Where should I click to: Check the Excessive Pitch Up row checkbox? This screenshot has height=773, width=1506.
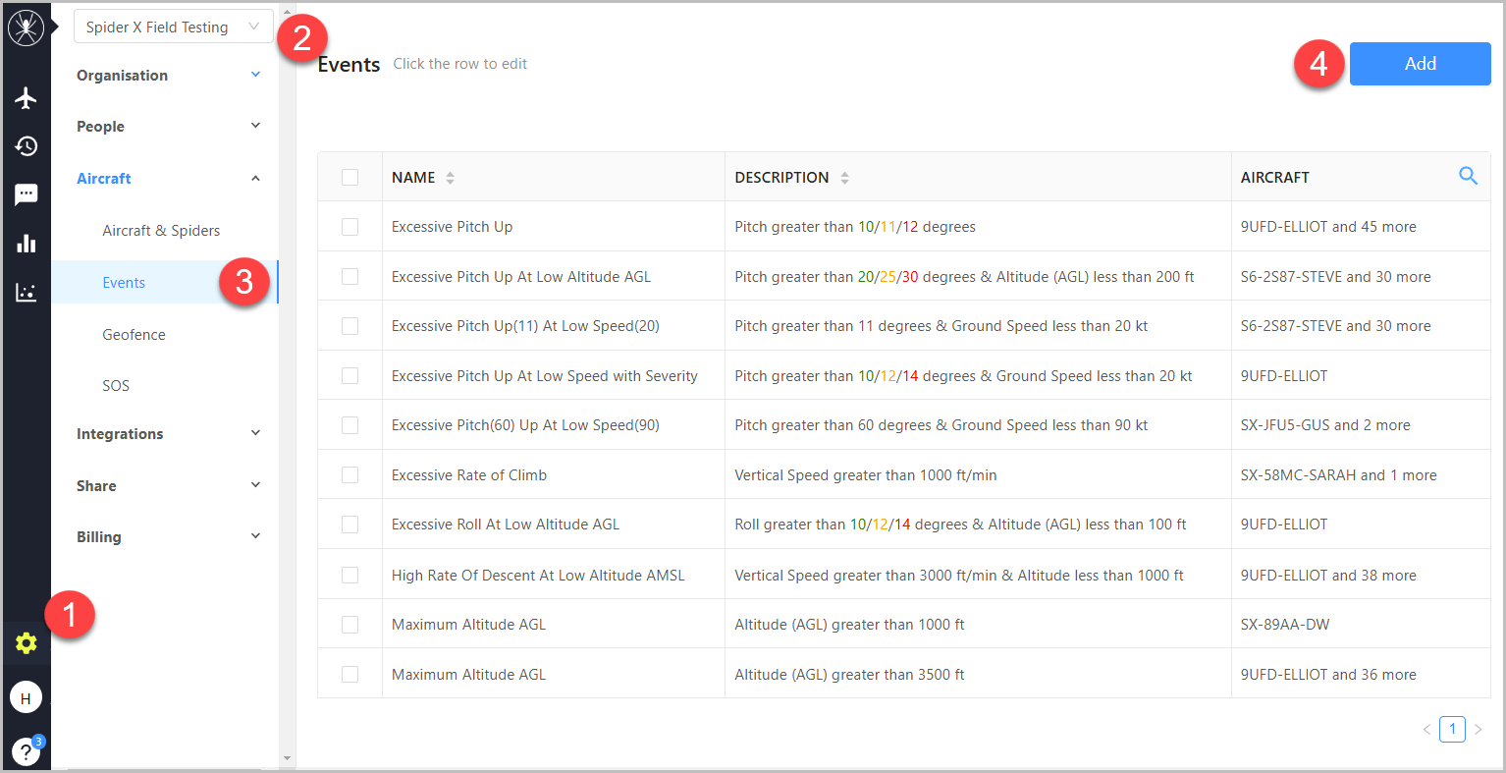pyautogui.click(x=350, y=227)
